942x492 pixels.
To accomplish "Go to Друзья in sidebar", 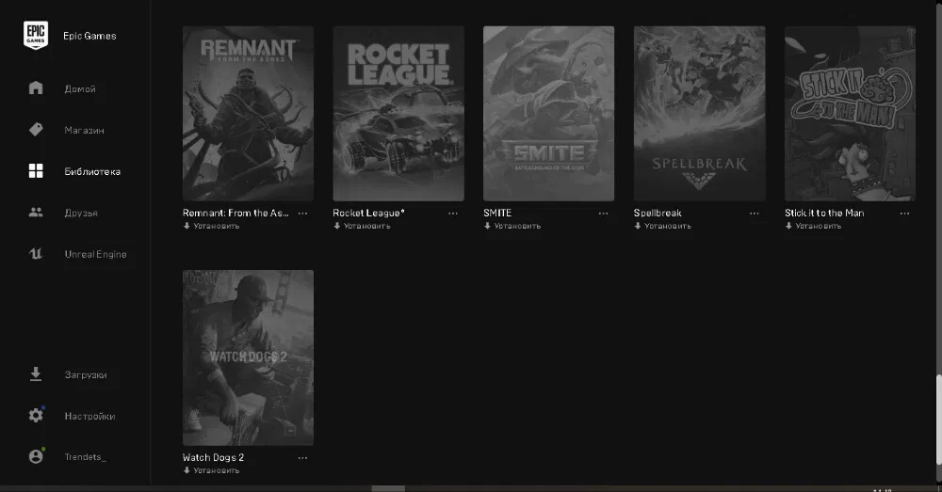I will [81, 213].
